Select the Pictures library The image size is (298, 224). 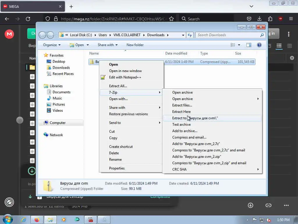point(58,104)
